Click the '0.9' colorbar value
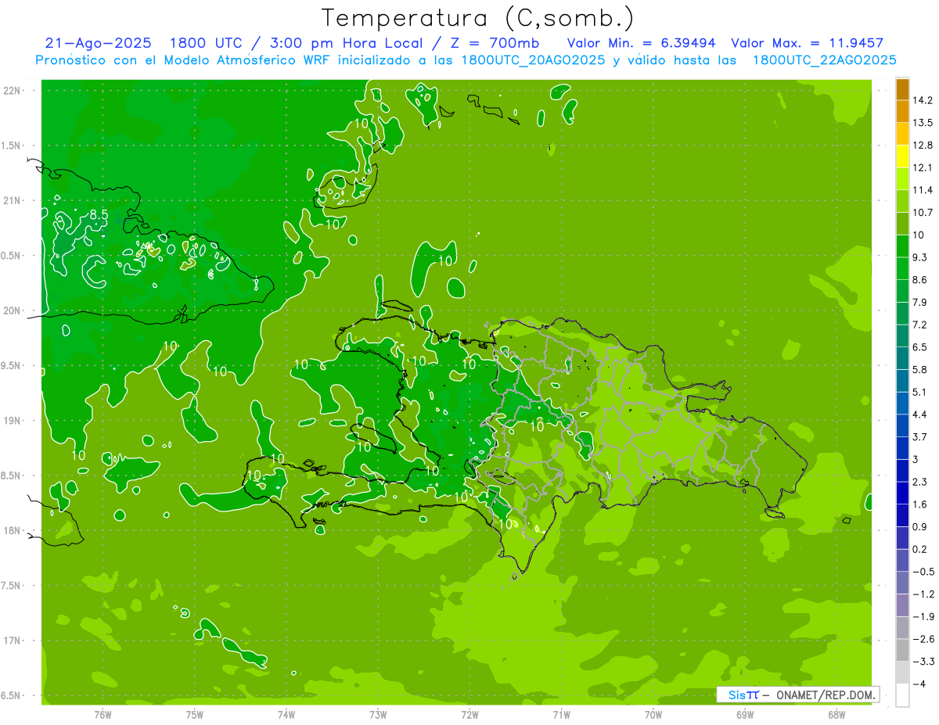This screenshot has height=725, width=939. point(920,526)
